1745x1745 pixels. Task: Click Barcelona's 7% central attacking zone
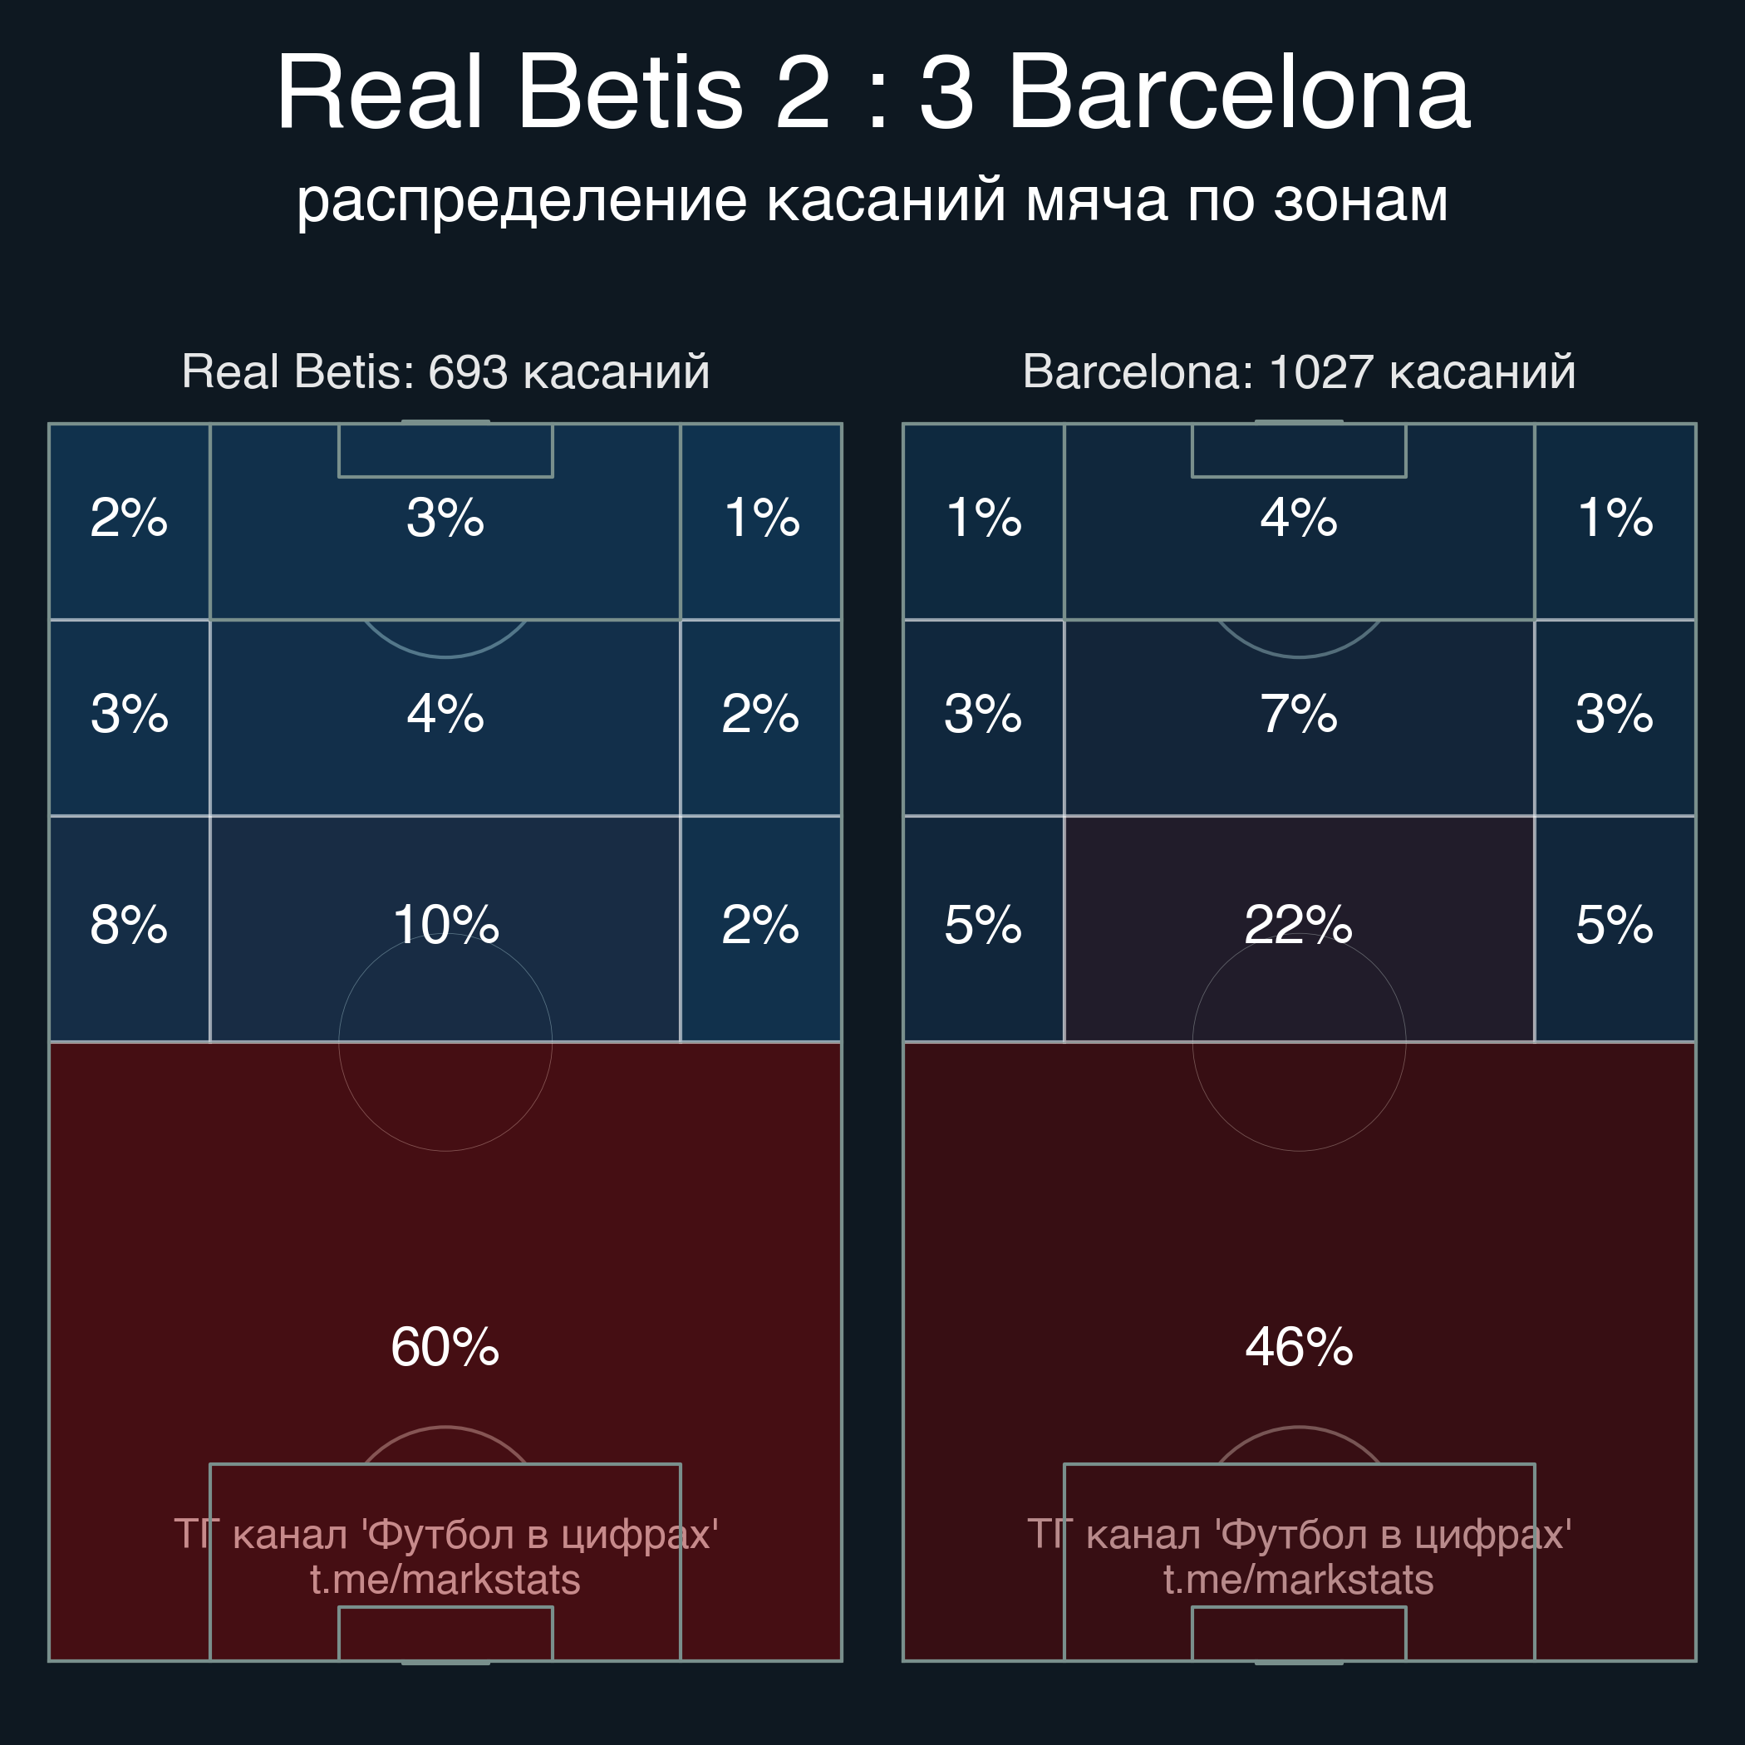tap(1299, 714)
